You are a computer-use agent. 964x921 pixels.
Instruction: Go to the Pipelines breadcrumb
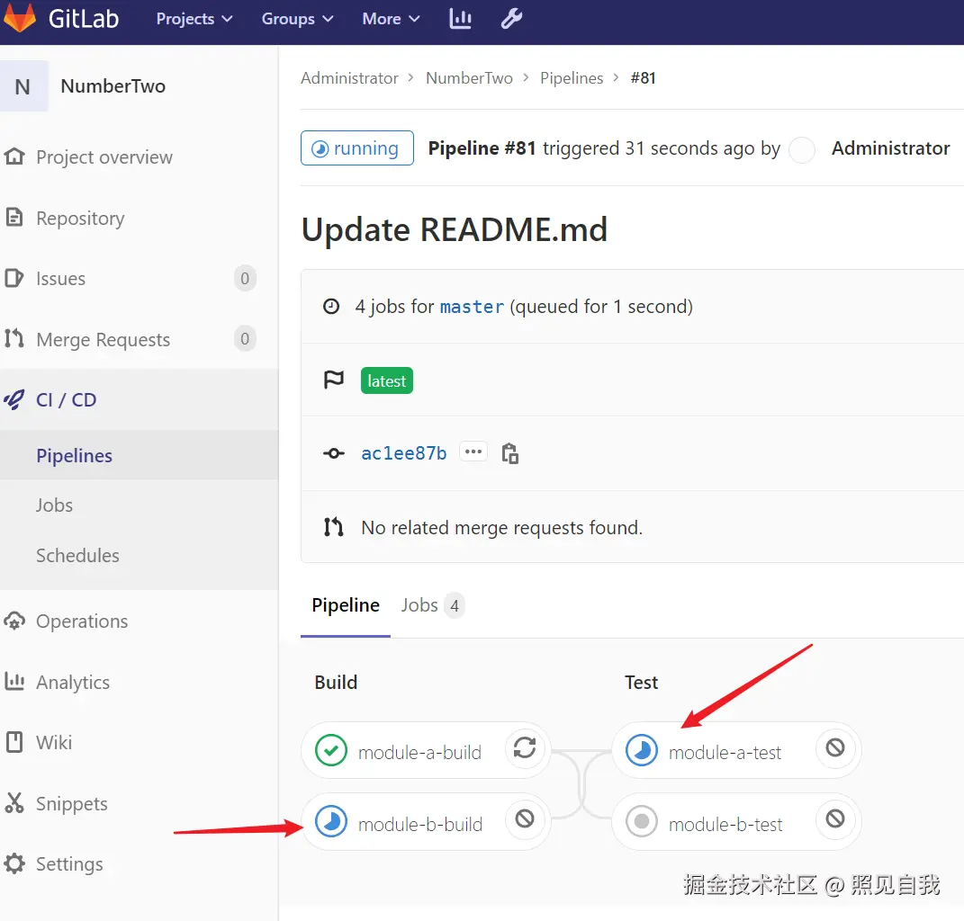(572, 78)
